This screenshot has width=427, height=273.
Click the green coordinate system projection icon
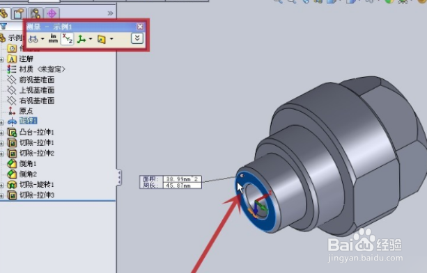[x=81, y=39]
